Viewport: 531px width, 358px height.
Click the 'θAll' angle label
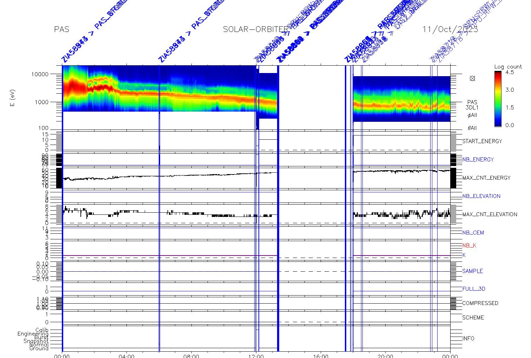coord(472,128)
